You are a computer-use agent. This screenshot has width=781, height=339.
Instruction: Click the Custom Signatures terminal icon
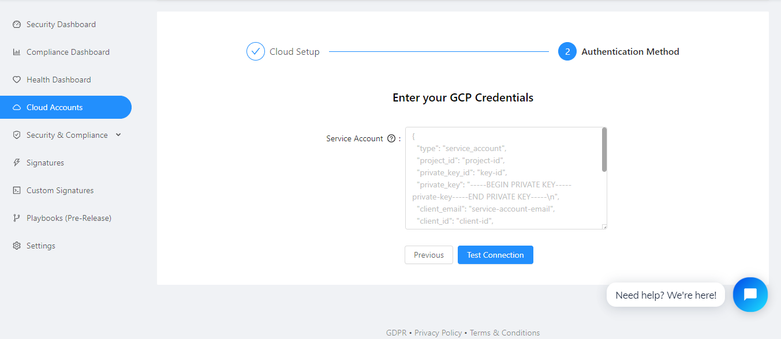coord(17,191)
